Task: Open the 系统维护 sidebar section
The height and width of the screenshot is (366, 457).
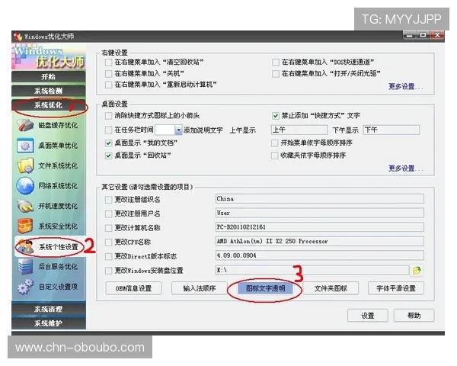Action: 49,323
